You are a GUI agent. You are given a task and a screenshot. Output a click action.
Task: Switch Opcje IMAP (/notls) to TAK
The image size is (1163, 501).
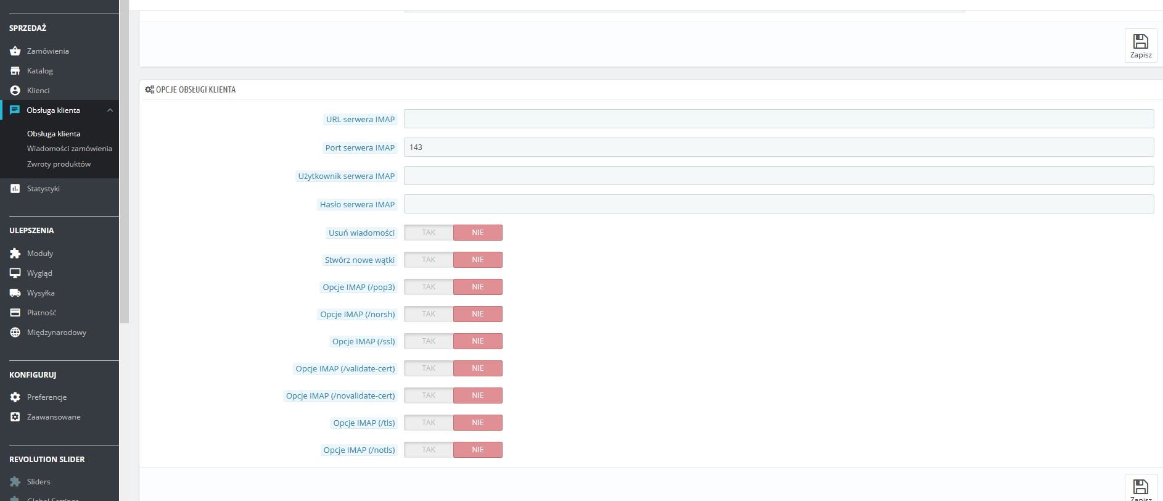tap(429, 450)
